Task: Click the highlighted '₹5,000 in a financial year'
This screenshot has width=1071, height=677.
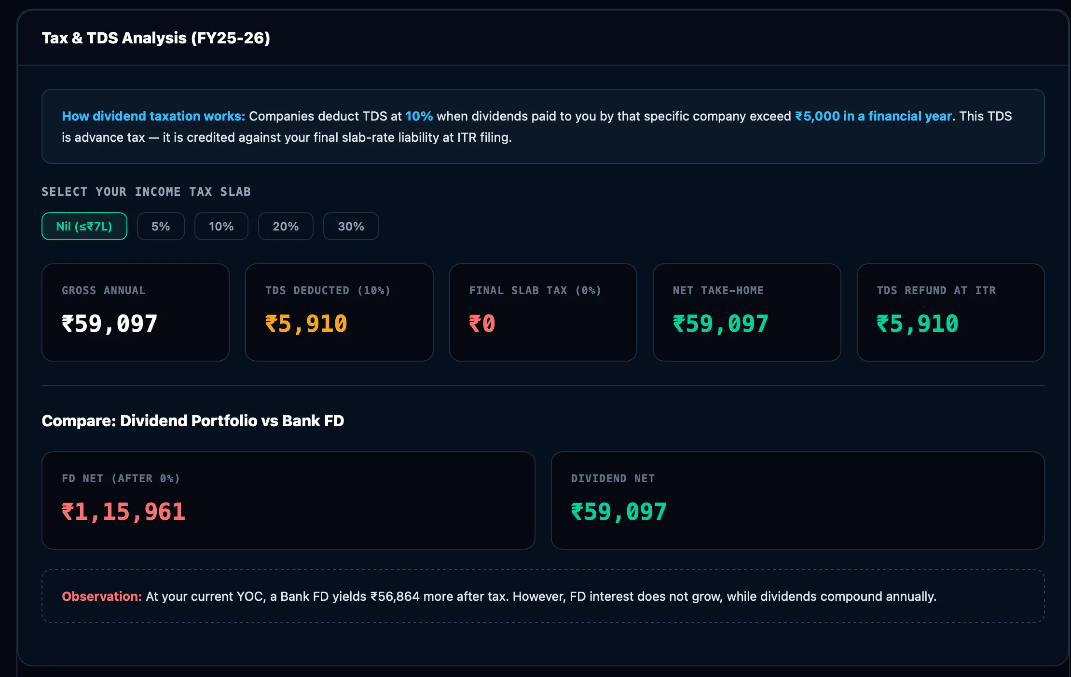Action: 873,116
